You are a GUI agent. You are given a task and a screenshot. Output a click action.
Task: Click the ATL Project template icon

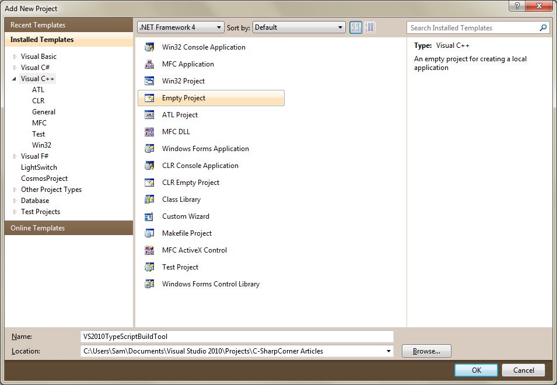[149, 115]
